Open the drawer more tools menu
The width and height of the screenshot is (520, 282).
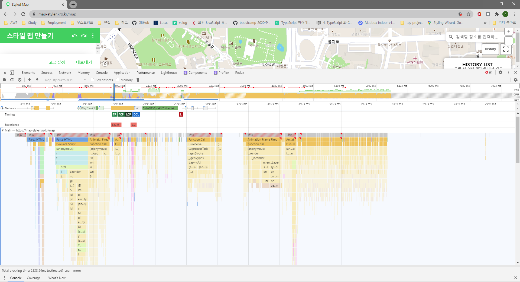(x=4, y=278)
